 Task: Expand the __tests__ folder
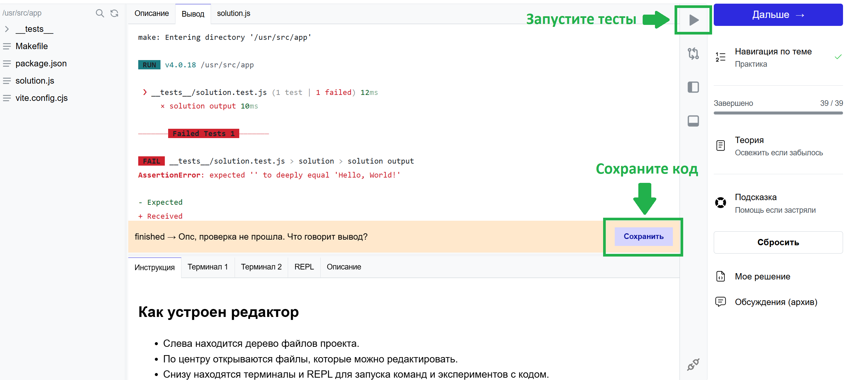pos(7,29)
